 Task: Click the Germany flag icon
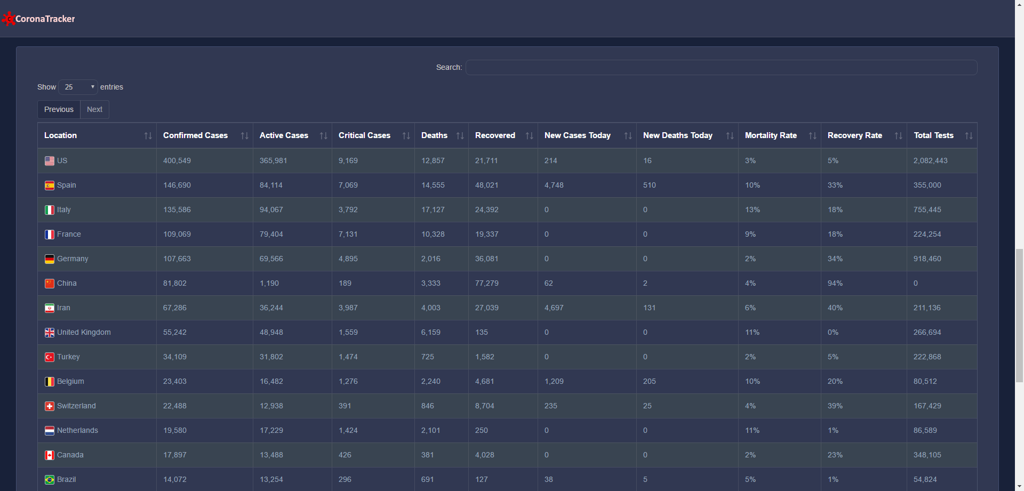click(50, 259)
